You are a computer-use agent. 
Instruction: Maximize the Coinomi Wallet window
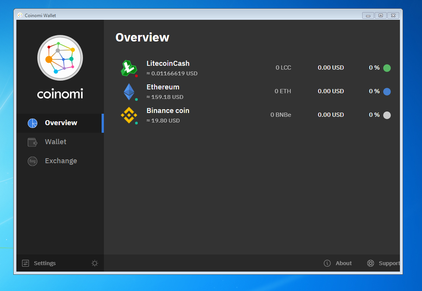381,16
